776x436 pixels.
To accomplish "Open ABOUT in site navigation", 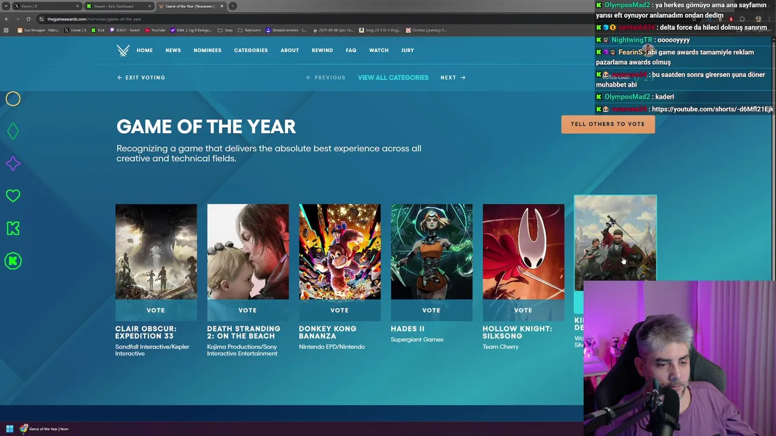I will click(290, 50).
